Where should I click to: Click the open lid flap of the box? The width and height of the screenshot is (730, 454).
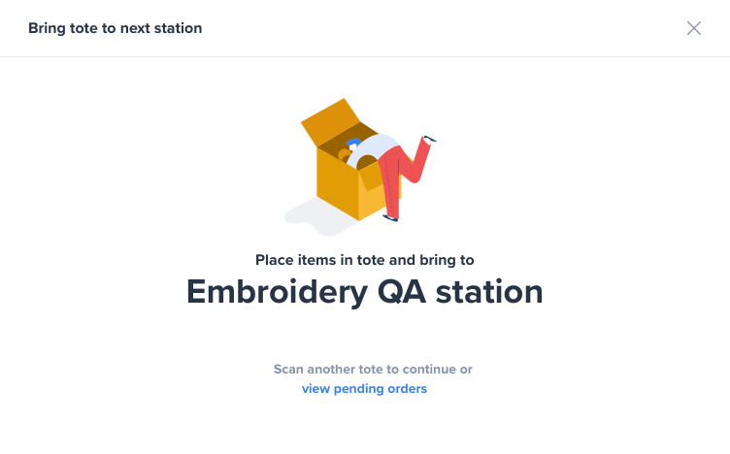[x=330, y=121]
